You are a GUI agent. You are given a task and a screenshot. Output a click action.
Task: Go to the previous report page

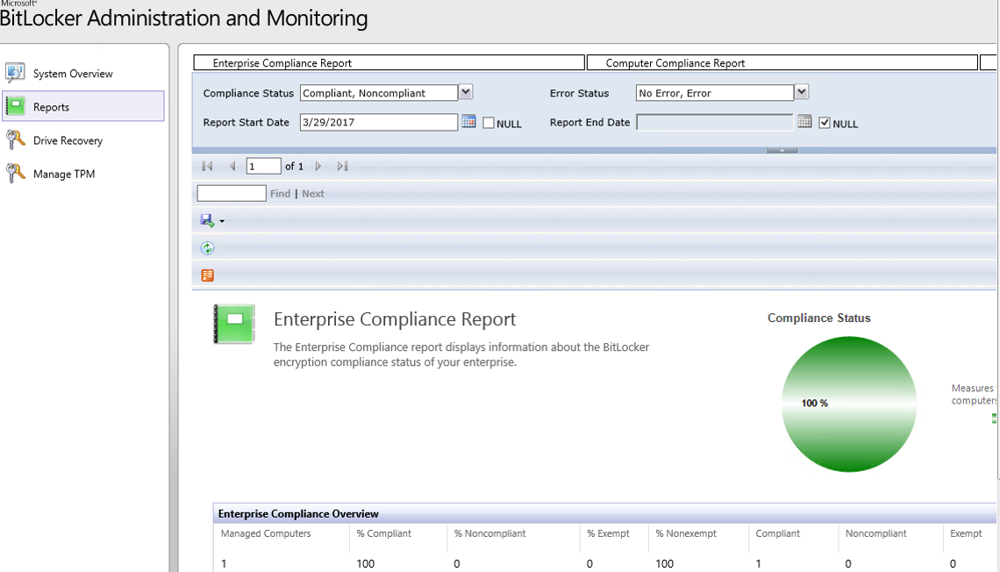click(x=232, y=166)
